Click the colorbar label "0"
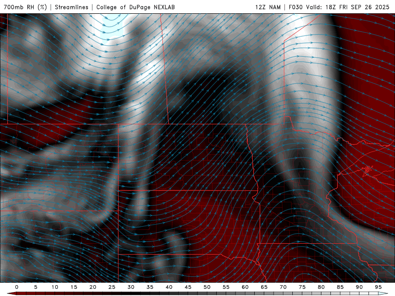The height and width of the screenshot is (296, 395). (17, 287)
